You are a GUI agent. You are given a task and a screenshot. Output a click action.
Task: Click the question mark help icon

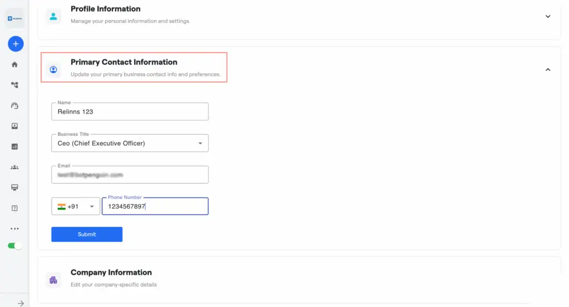14,208
